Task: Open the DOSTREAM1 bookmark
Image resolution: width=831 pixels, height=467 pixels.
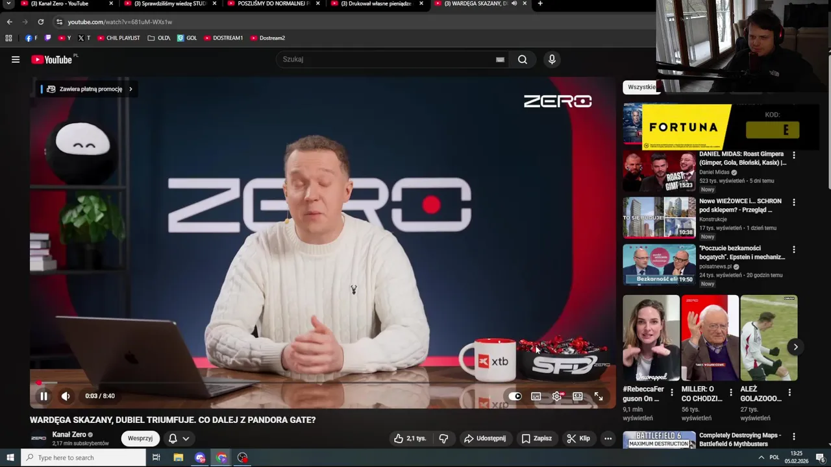Action: coord(223,38)
